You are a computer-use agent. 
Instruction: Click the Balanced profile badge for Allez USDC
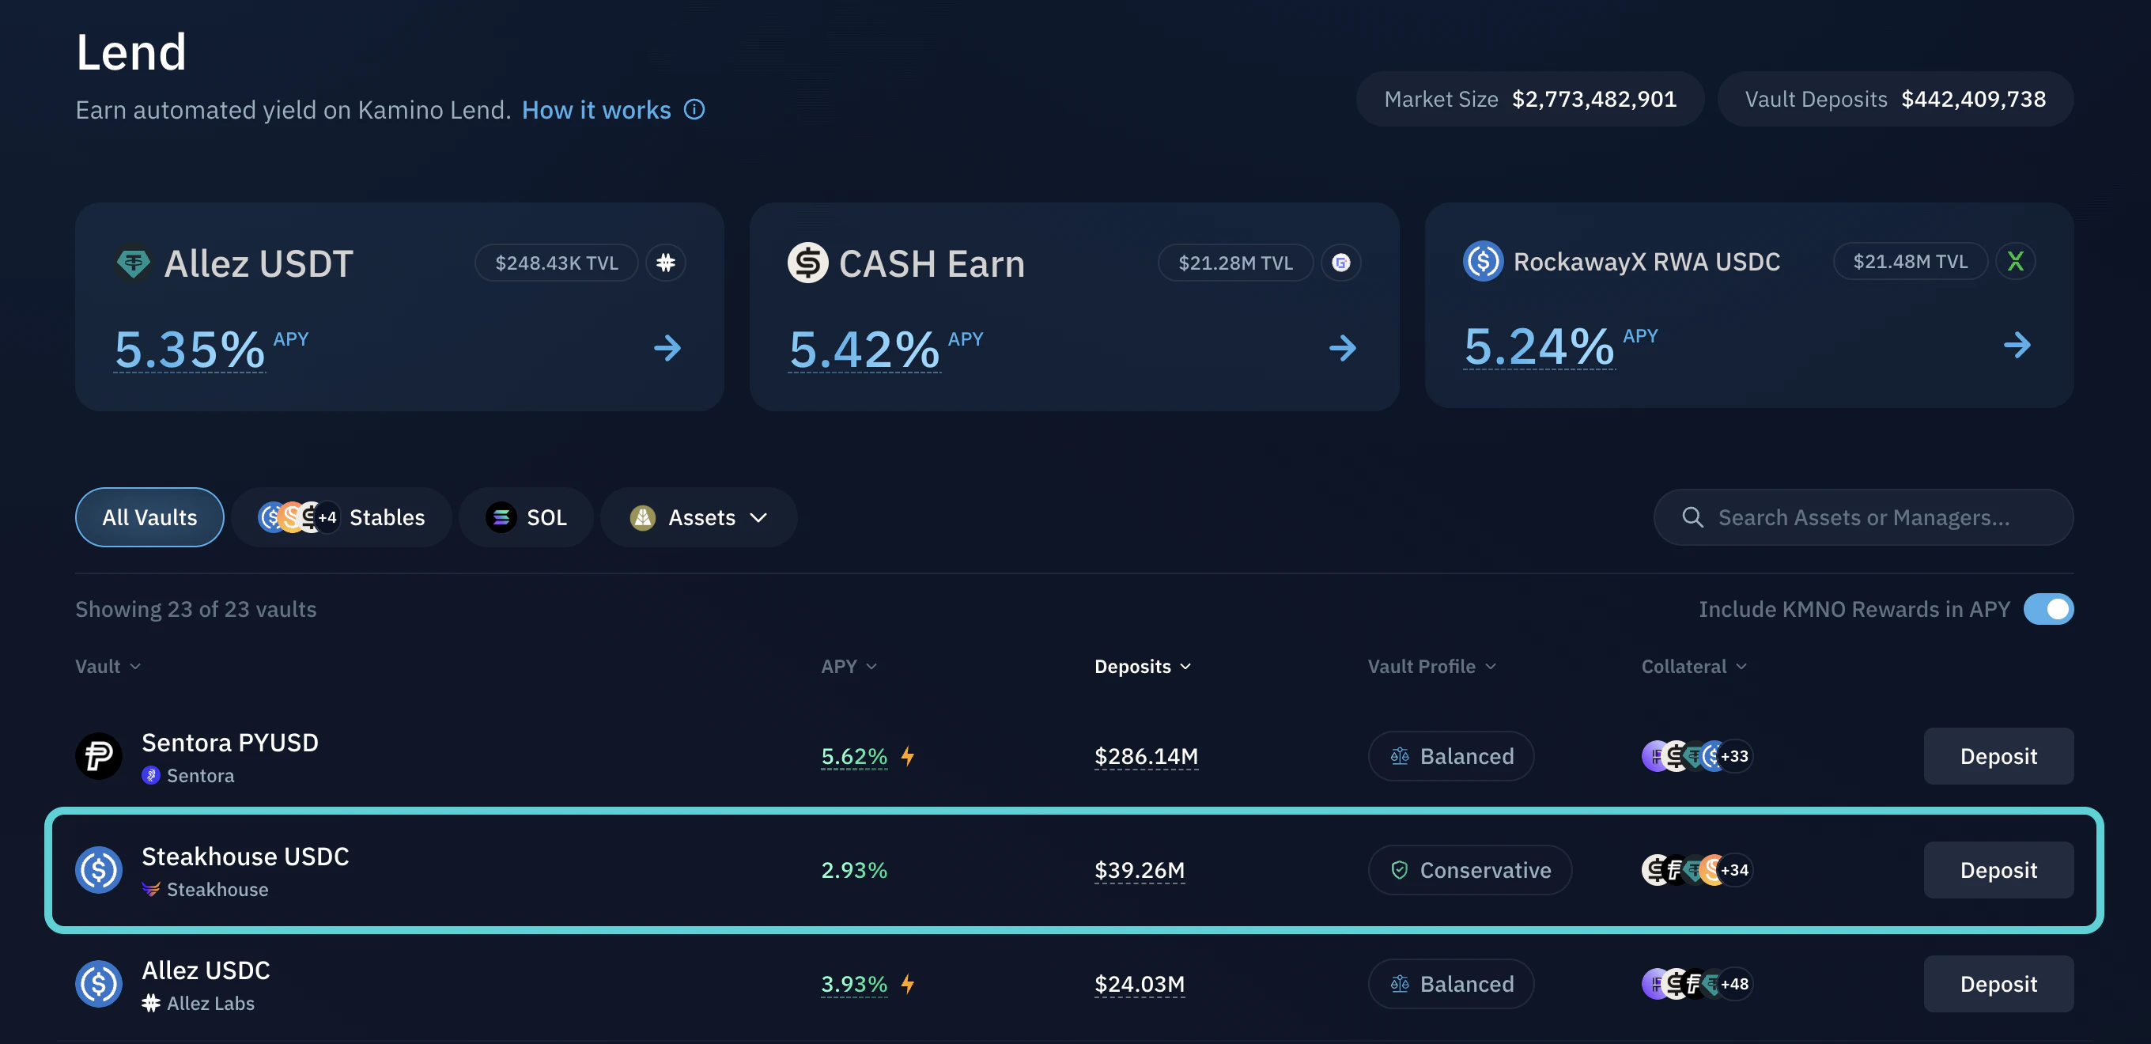coord(1450,983)
